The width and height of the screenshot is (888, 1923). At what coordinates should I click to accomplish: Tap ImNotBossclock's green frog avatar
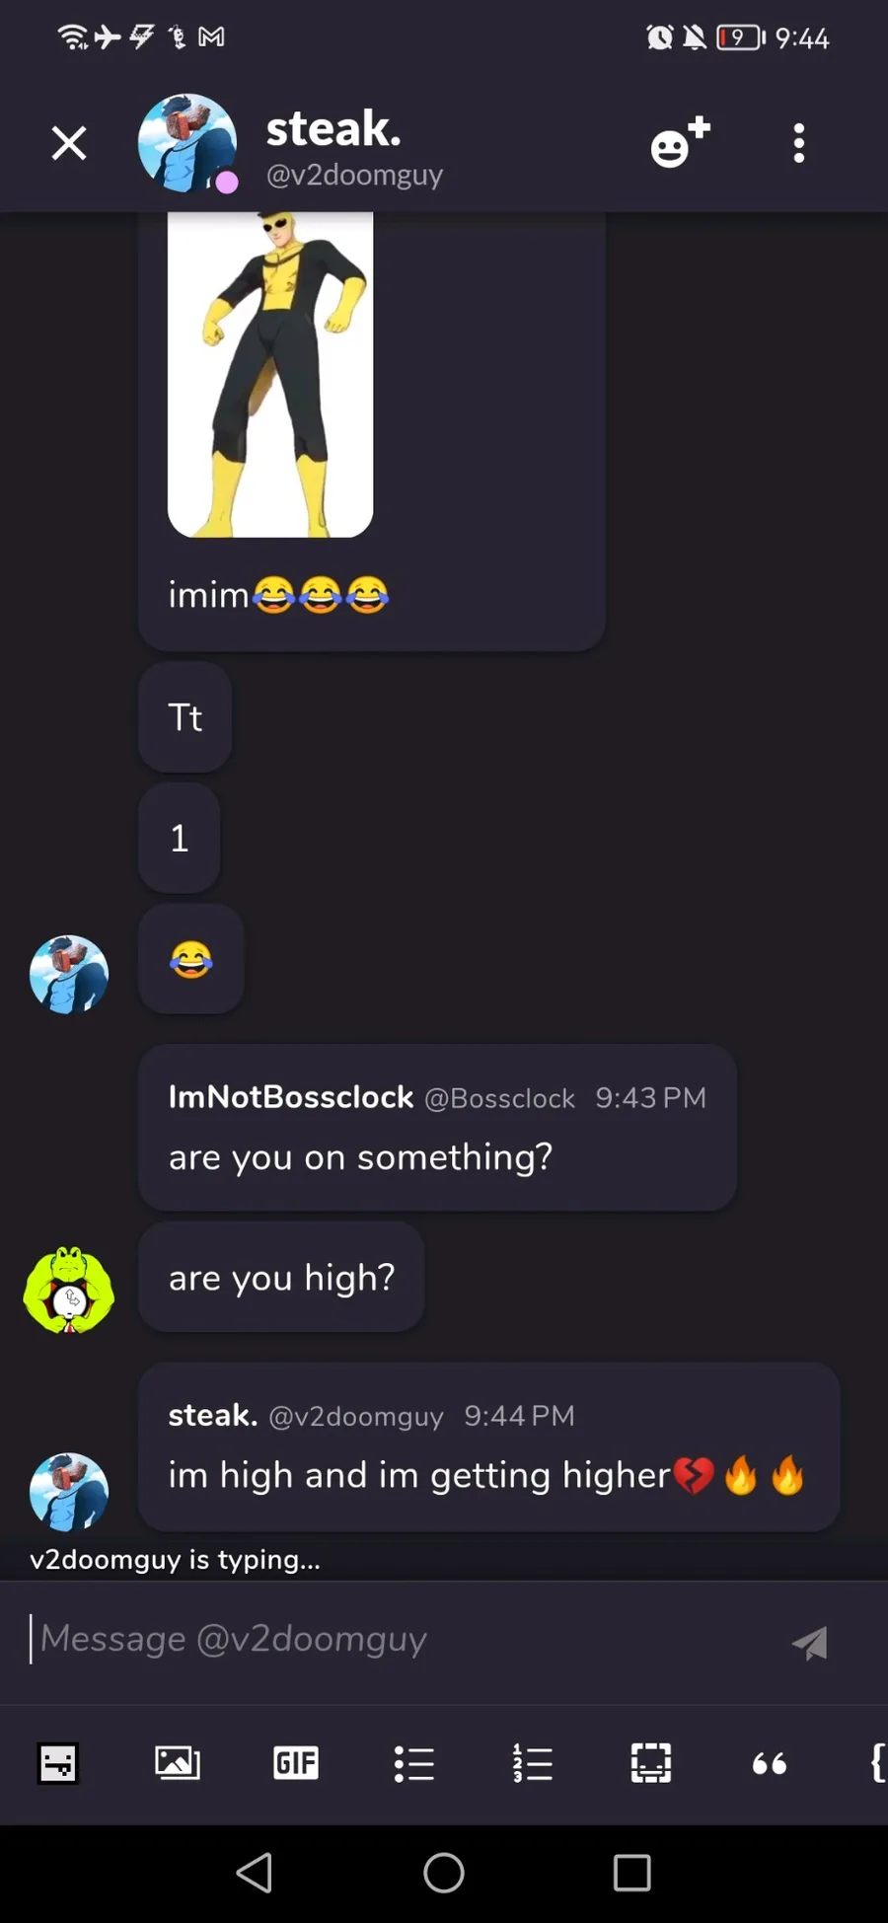click(x=69, y=1291)
